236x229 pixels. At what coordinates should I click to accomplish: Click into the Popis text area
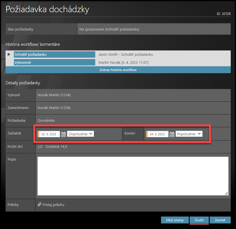pos(133,176)
